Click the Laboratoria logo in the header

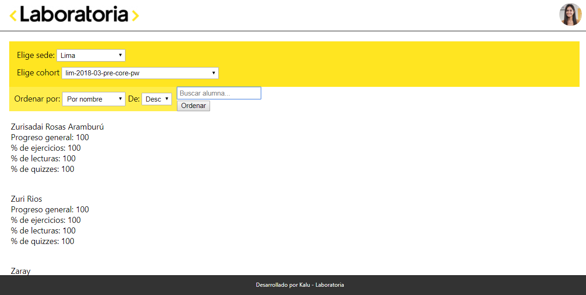[x=74, y=15]
